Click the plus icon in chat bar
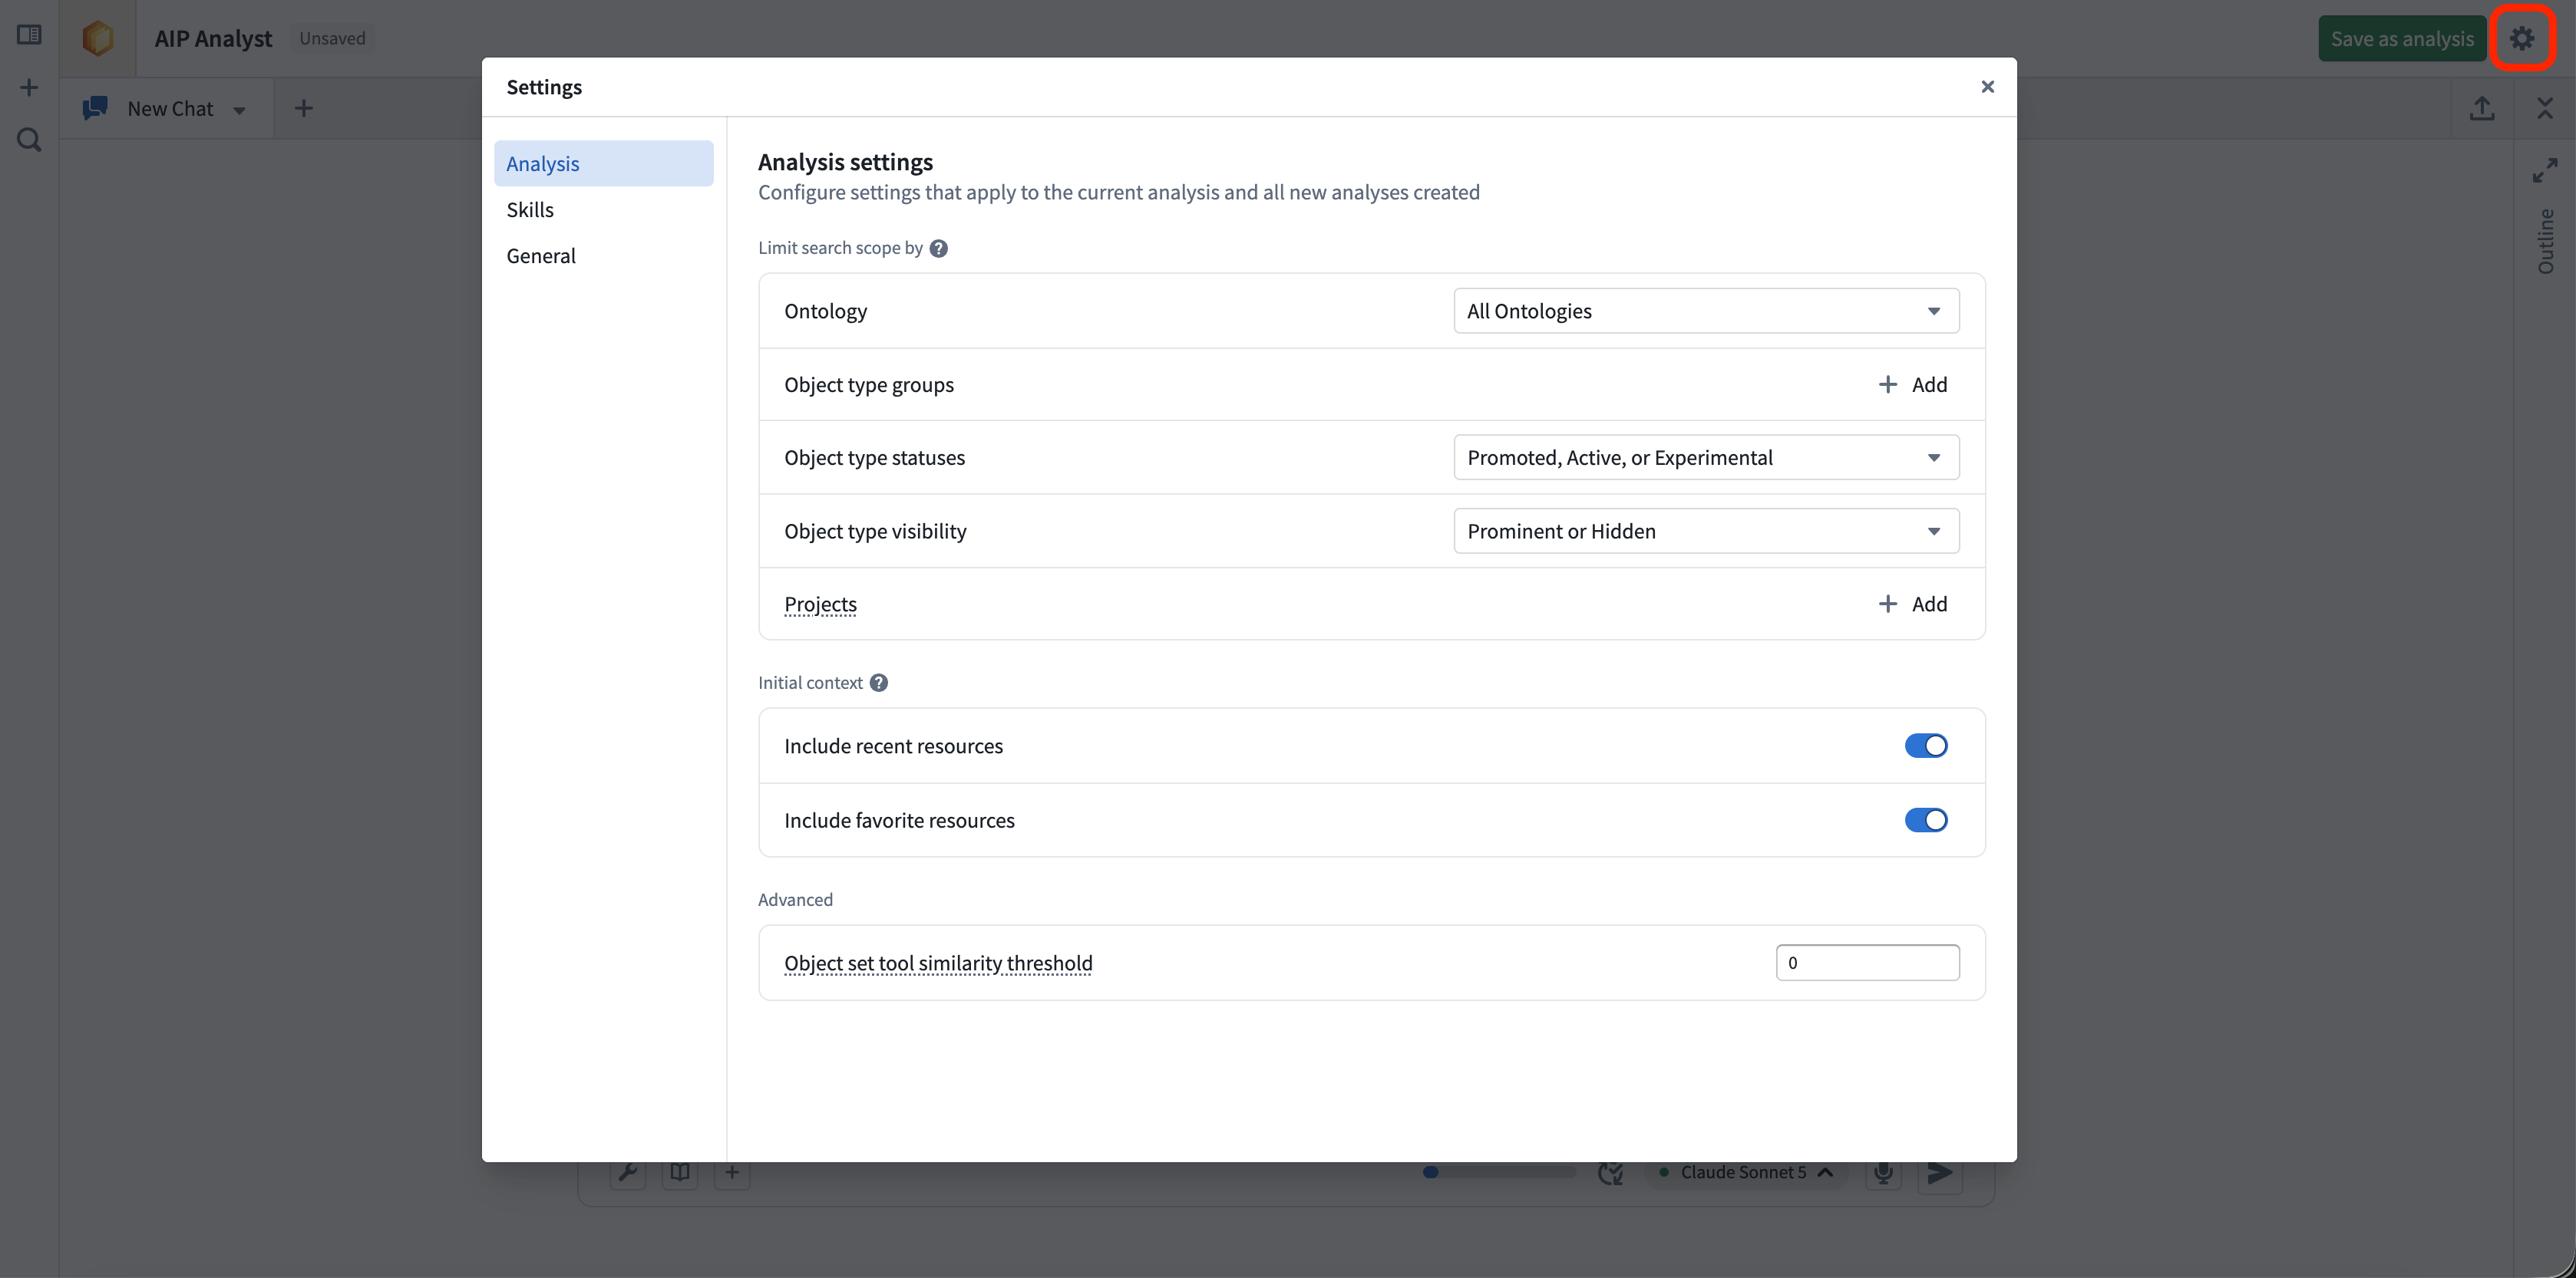Image resolution: width=2576 pixels, height=1278 pixels. click(x=732, y=1171)
